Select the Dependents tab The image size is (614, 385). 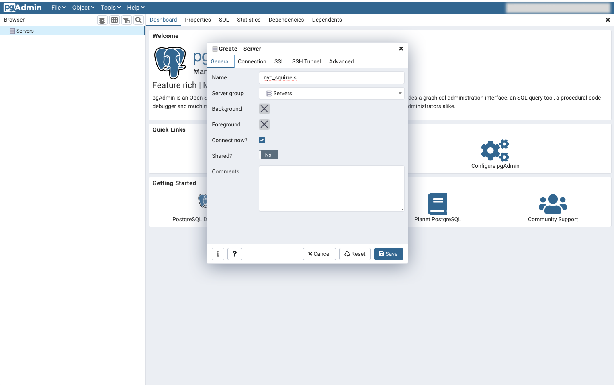pyautogui.click(x=327, y=20)
